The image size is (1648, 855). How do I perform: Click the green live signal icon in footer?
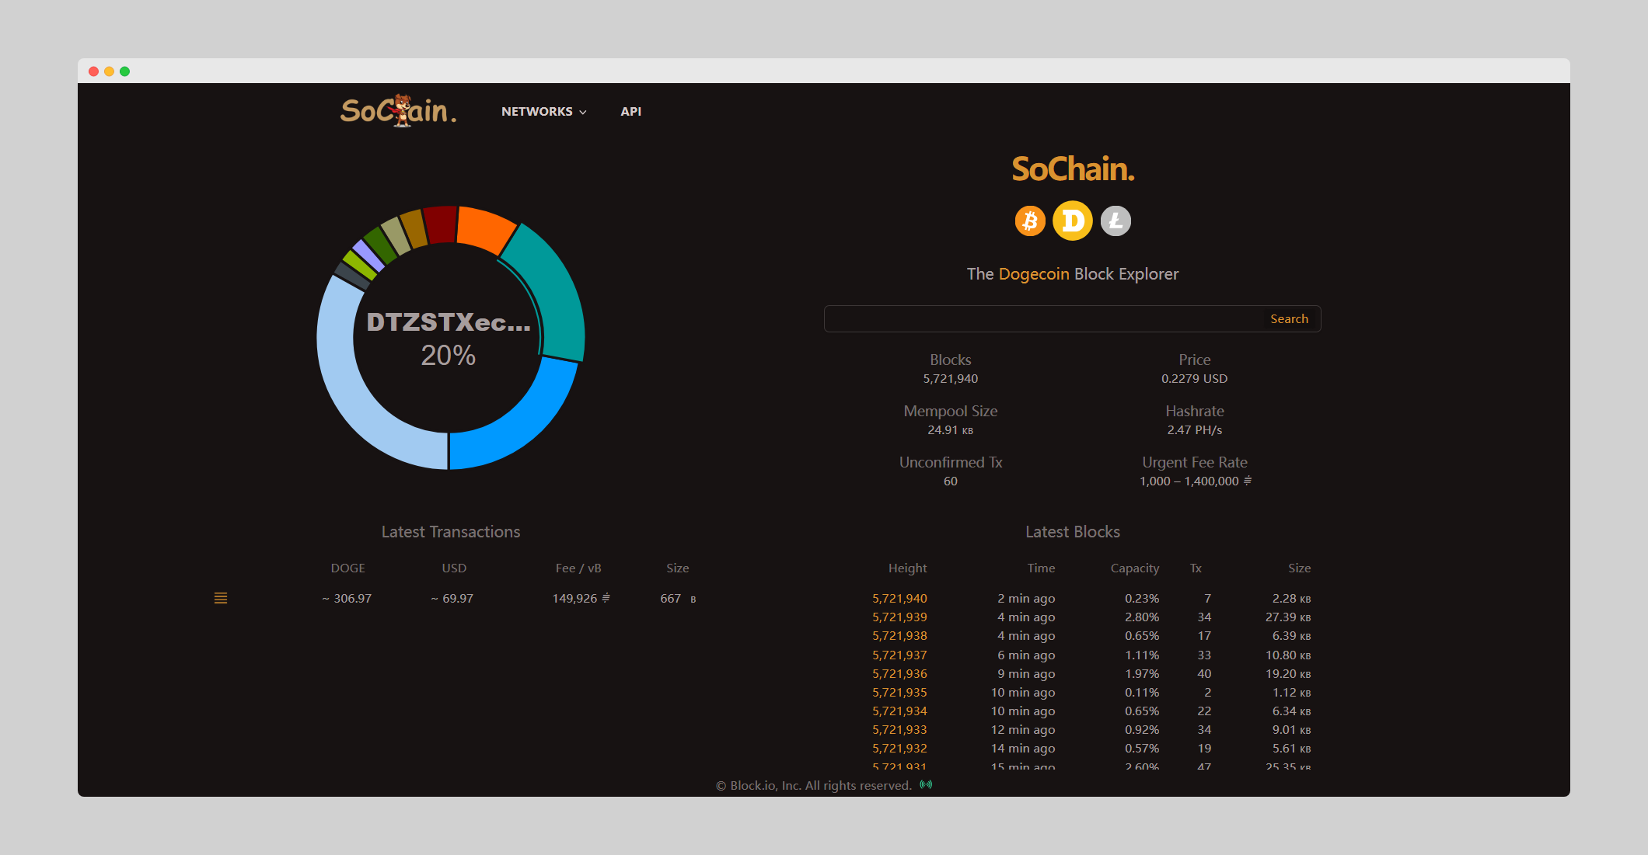926,785
